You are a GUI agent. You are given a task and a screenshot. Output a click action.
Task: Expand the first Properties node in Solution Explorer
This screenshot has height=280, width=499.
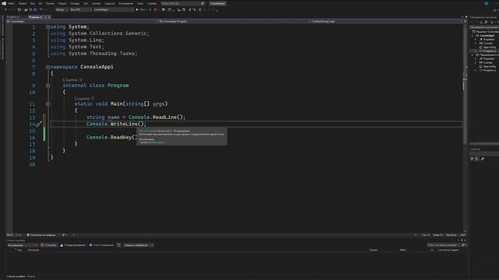pyautogui.click(x=476, y=40)
